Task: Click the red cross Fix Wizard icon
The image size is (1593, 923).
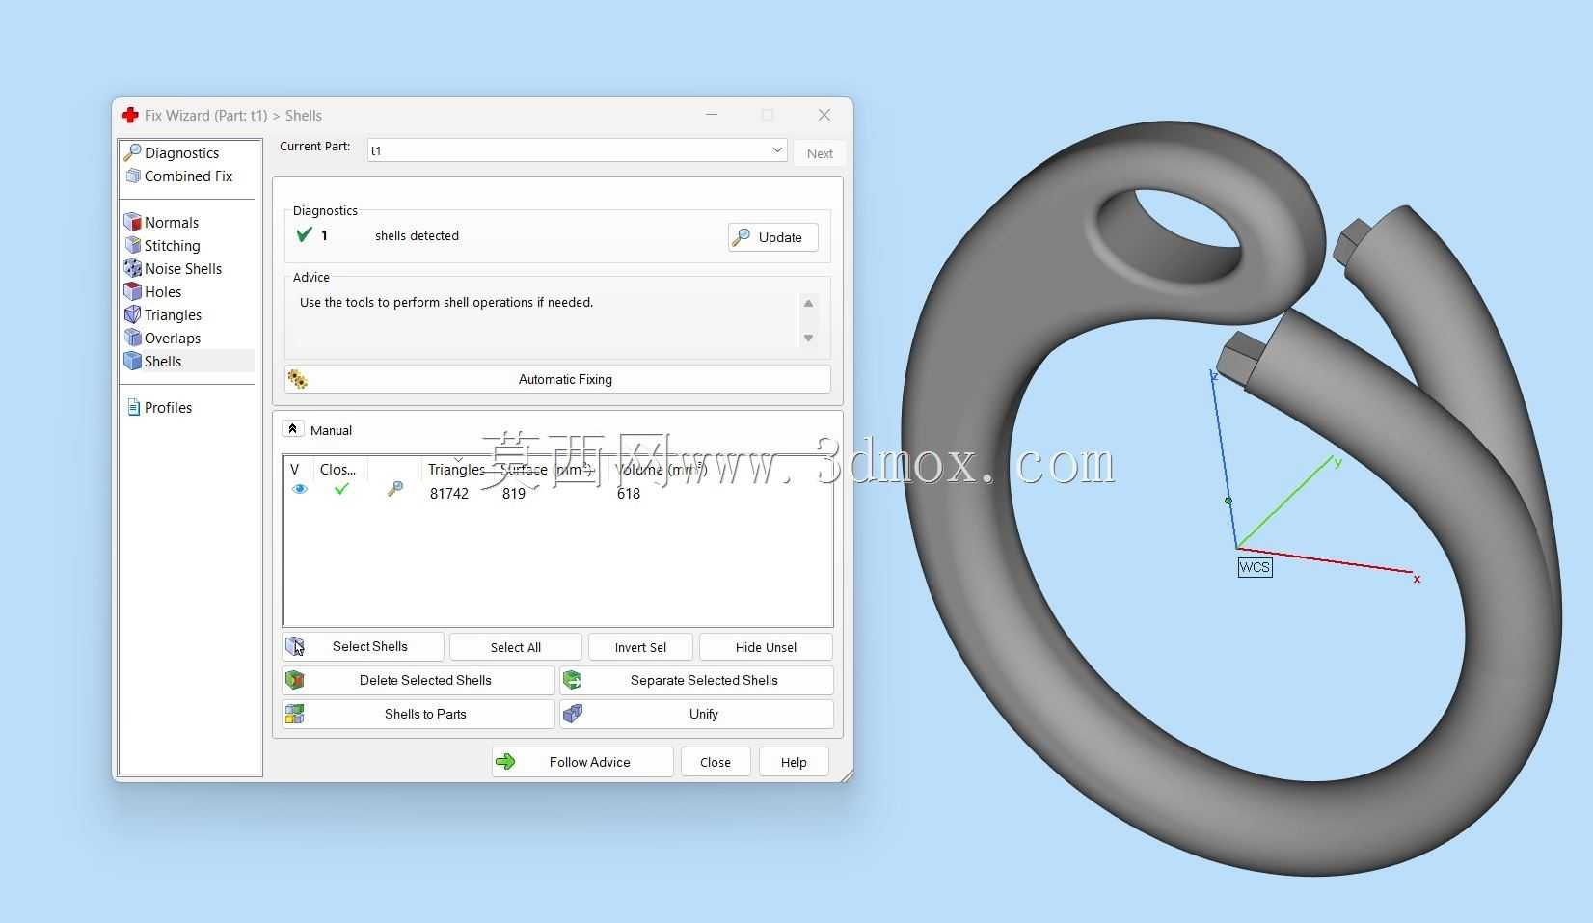Action: tap(130, 116)
